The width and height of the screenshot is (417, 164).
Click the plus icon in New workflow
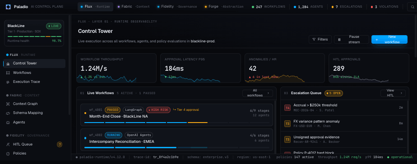click(x=376, y=40)
